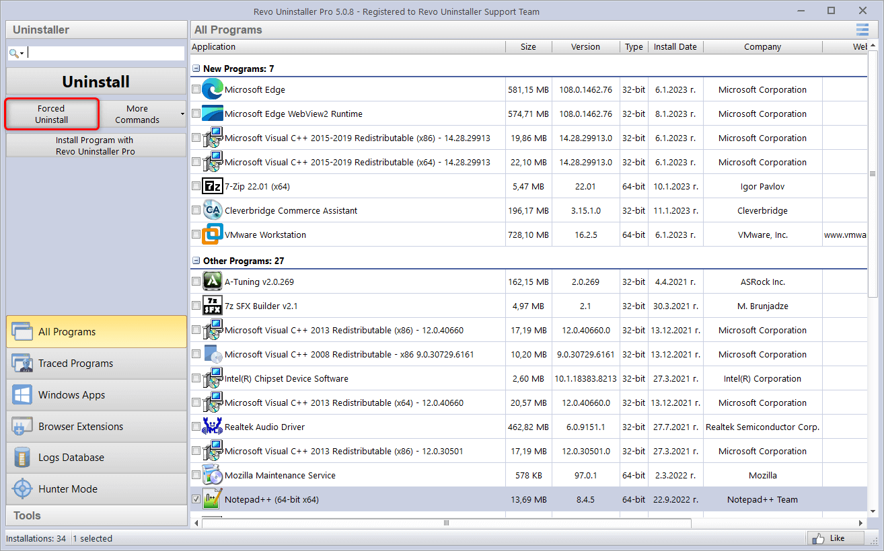Click the horizontal scrollbar right arrow
The width and height of the screenshot is (884, 551).
861,523
